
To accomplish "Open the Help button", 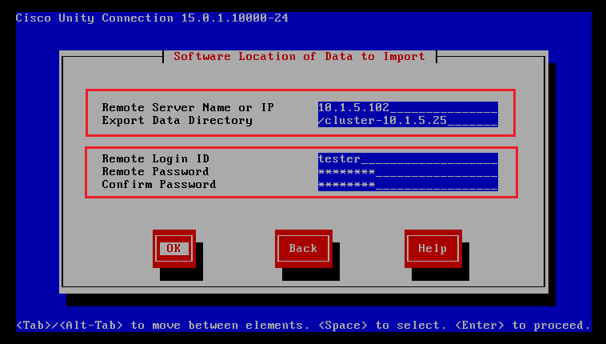I will click(x=433, y=249).
